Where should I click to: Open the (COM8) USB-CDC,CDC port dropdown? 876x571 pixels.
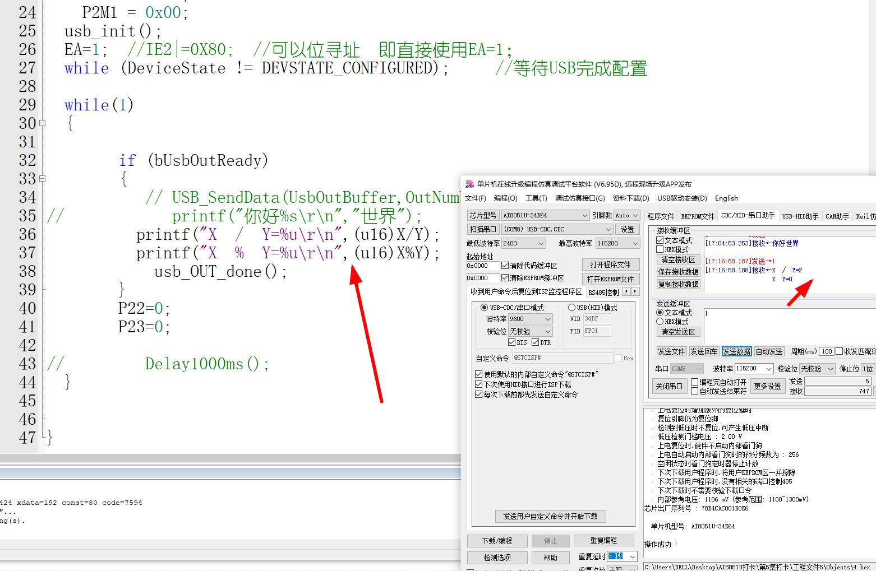[x=557, y=229]
